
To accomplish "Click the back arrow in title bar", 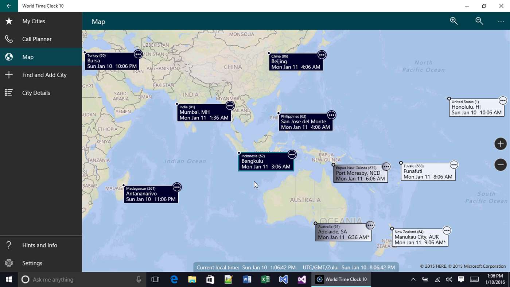I will coord(9,6).
